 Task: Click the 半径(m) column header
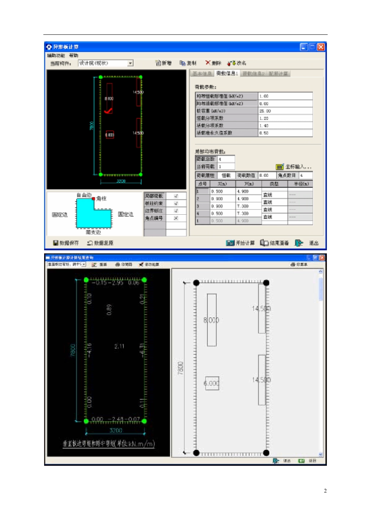[301, 183]
